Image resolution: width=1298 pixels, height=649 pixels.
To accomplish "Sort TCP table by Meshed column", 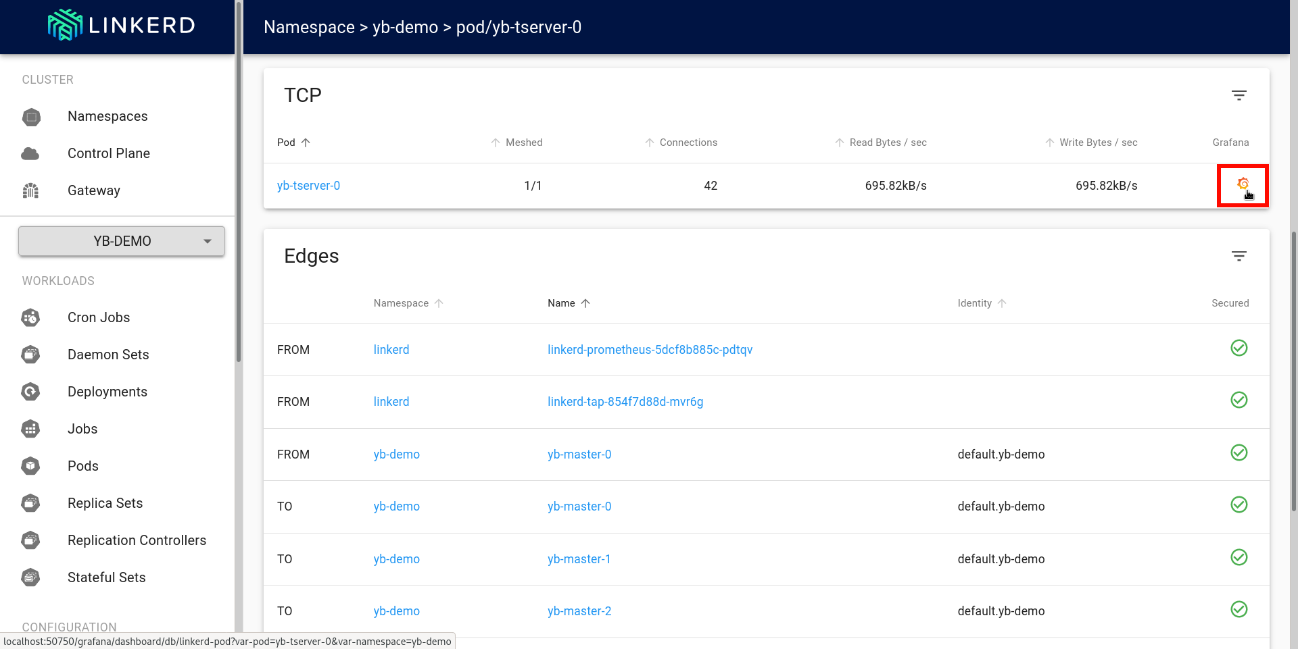I will (x=516, y=142).
